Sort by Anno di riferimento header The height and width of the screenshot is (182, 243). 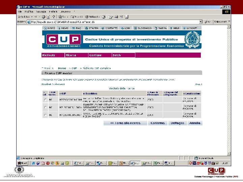tap(153, 93)
